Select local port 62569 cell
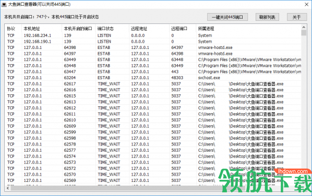Screen dimensions: 312x196 click(x=70, y=180)
